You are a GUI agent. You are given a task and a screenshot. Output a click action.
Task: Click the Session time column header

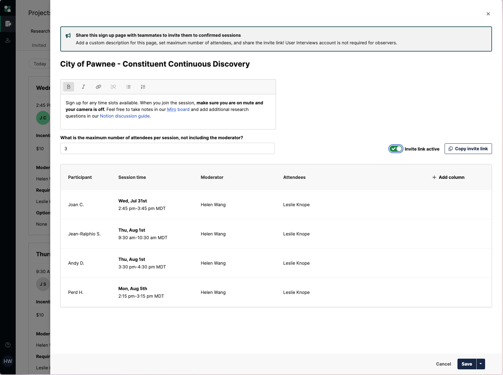(x=132, y=177)
